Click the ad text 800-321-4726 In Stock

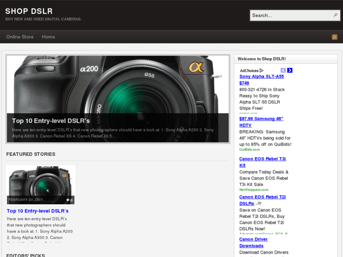[262, 90]
